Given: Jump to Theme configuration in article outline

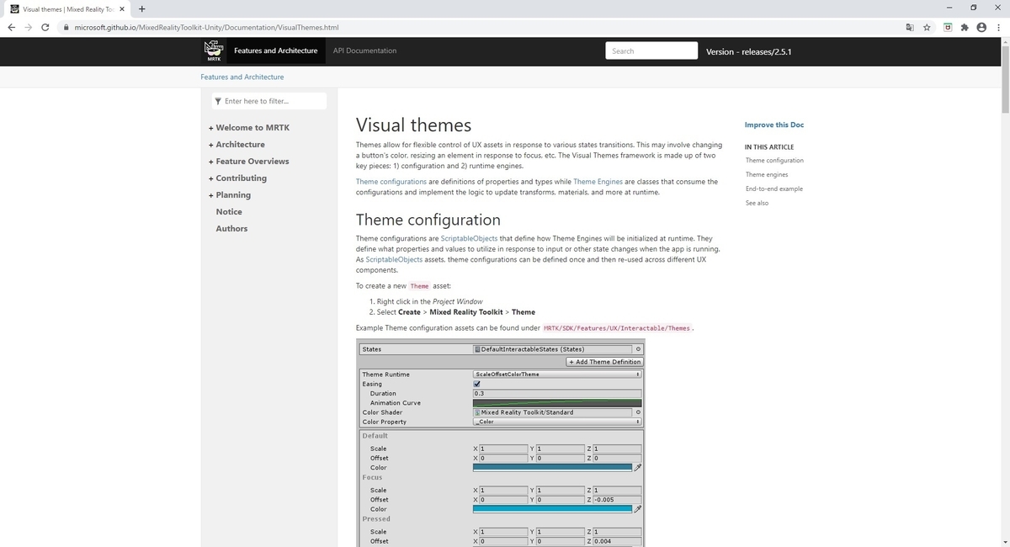Looking at the screenshot, I should pyautogui.click(x=774, y=160).
